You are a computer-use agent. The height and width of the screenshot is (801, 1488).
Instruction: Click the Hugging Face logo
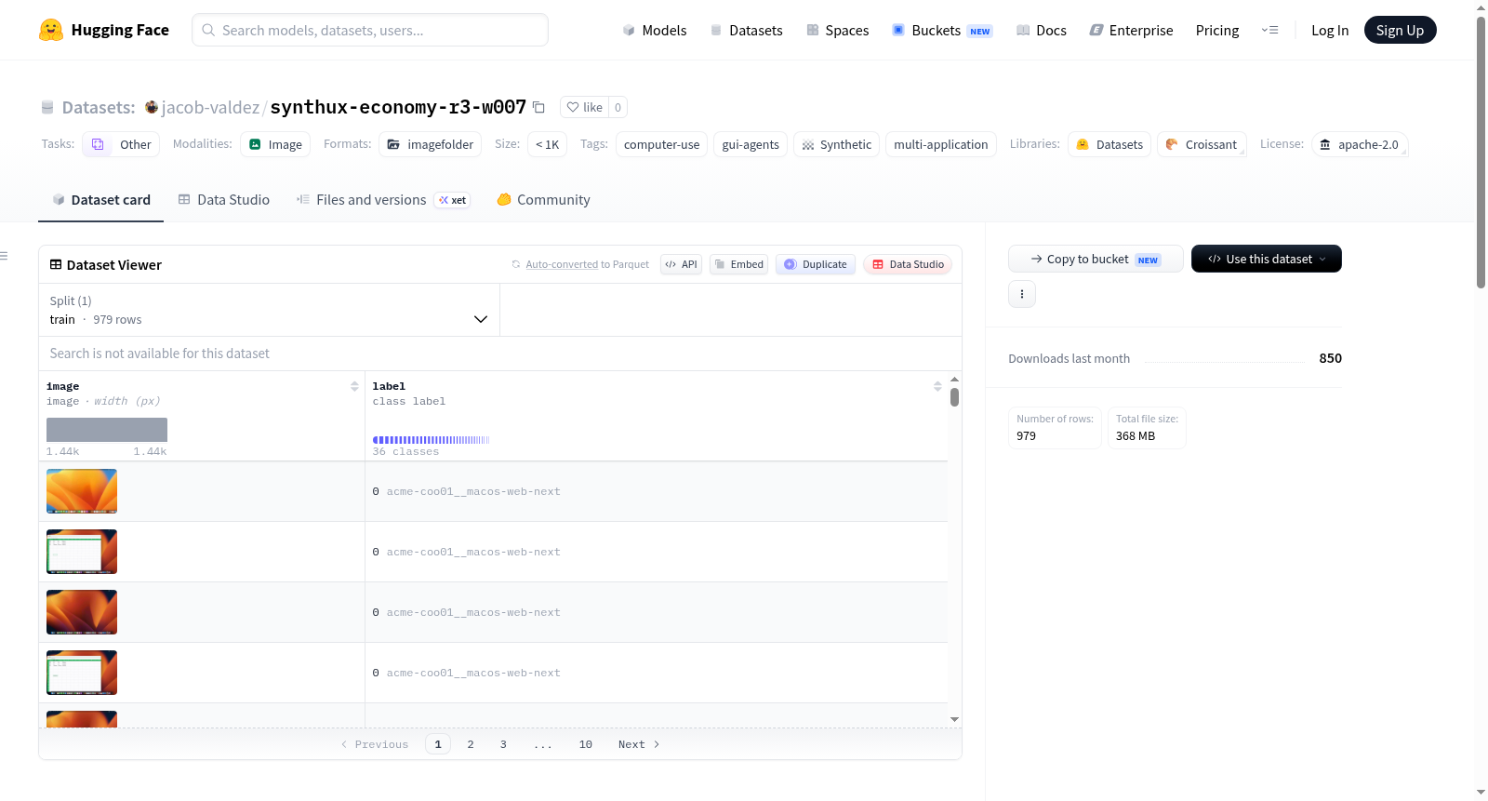click(x=103, y=30)
